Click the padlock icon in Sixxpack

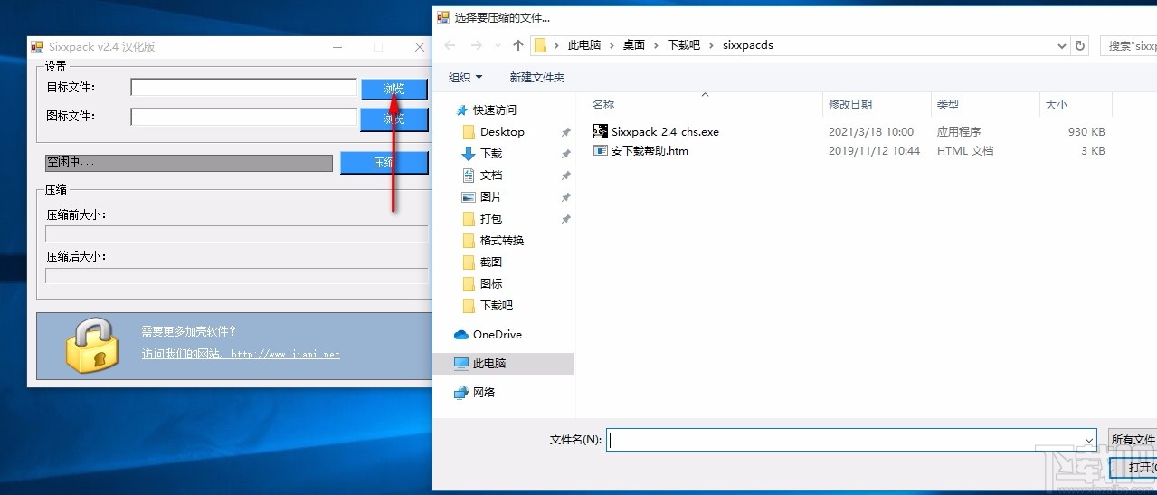point(92,344)
